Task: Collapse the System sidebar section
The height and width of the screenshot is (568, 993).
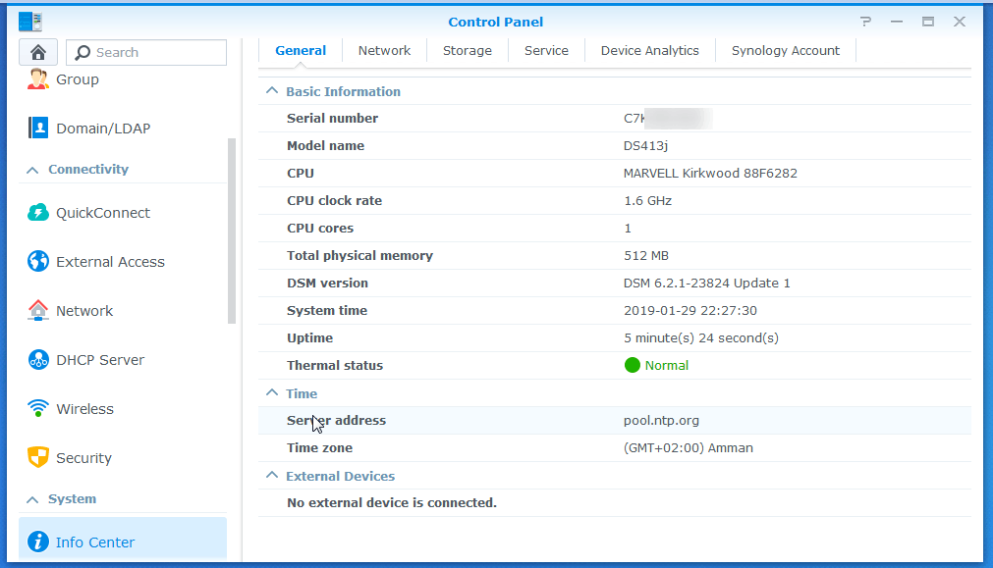Action: (32, 499)
